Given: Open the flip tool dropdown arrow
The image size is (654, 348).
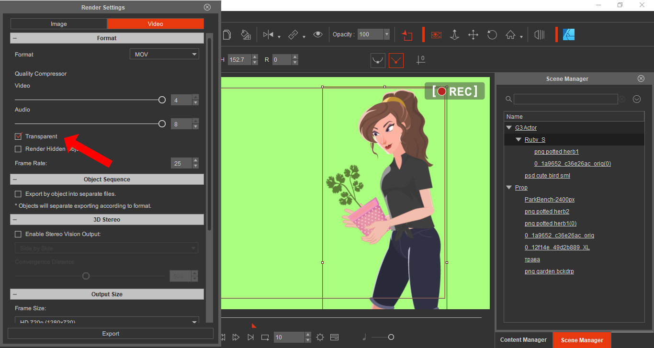Looking at the screenshot, I should [279, 36].
